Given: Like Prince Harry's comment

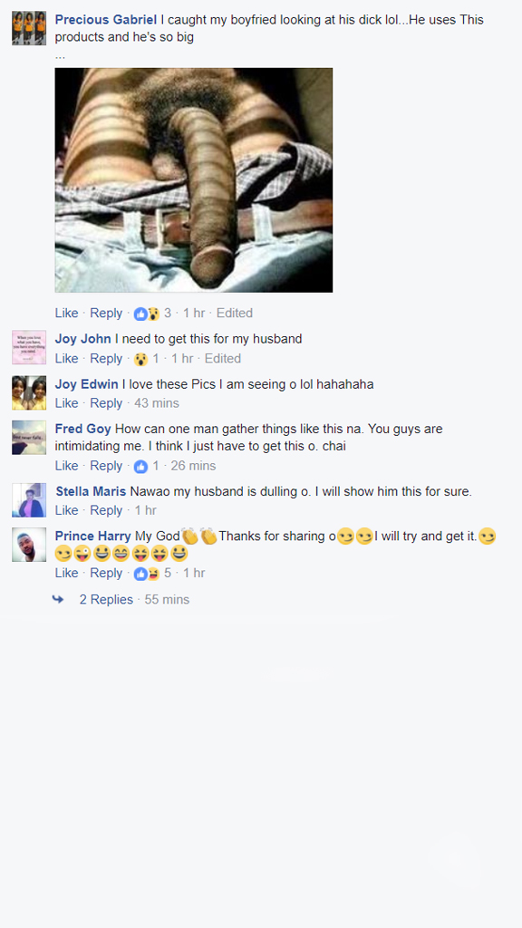Looking at the screenshot, I should 66,573.
